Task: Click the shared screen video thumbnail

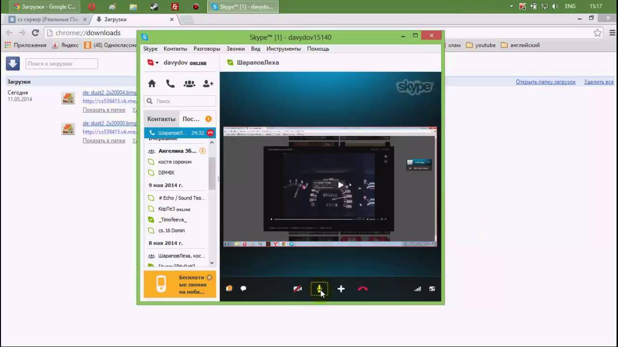Action: coord(330,187)
